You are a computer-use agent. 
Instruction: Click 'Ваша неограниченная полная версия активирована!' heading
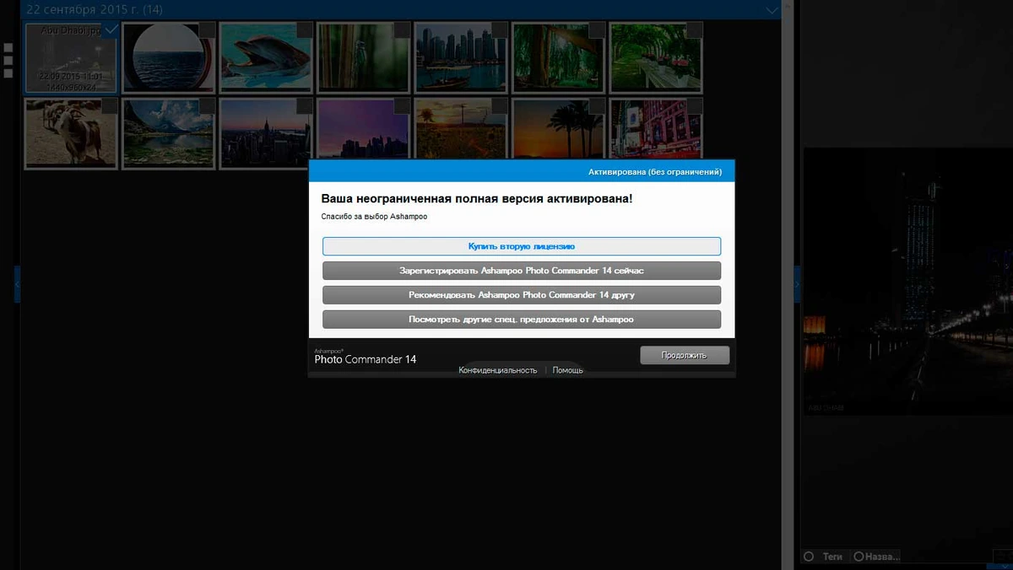(x=476, y=199)
